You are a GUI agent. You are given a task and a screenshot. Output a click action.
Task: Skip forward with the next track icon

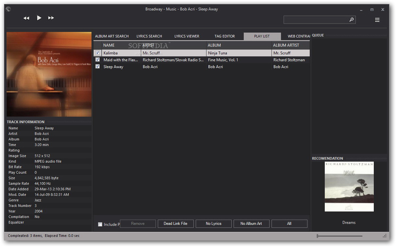click(x=51, y=18)
